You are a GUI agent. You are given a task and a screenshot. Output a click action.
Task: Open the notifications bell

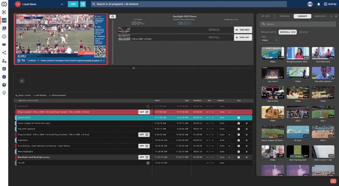318,4
